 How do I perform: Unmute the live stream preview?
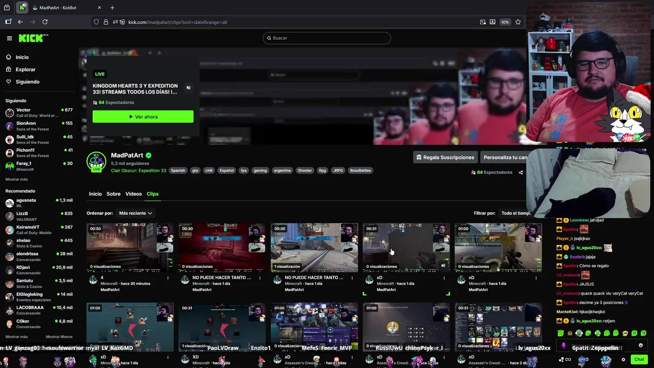[189, 88]
